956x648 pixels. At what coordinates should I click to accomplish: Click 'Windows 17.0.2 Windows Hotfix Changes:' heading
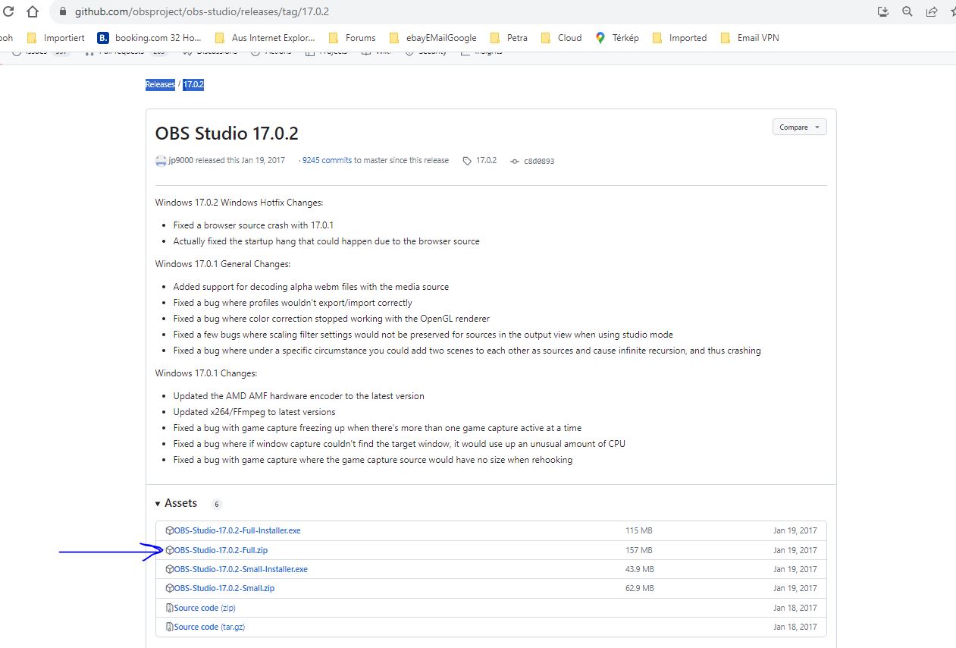point(240,203)
